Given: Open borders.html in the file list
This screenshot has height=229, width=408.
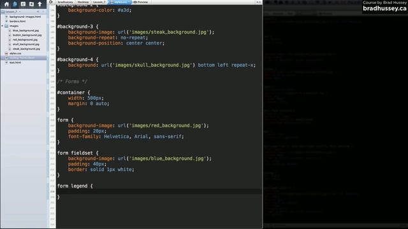Looking at the screenshot, I should tap(17, 21).
